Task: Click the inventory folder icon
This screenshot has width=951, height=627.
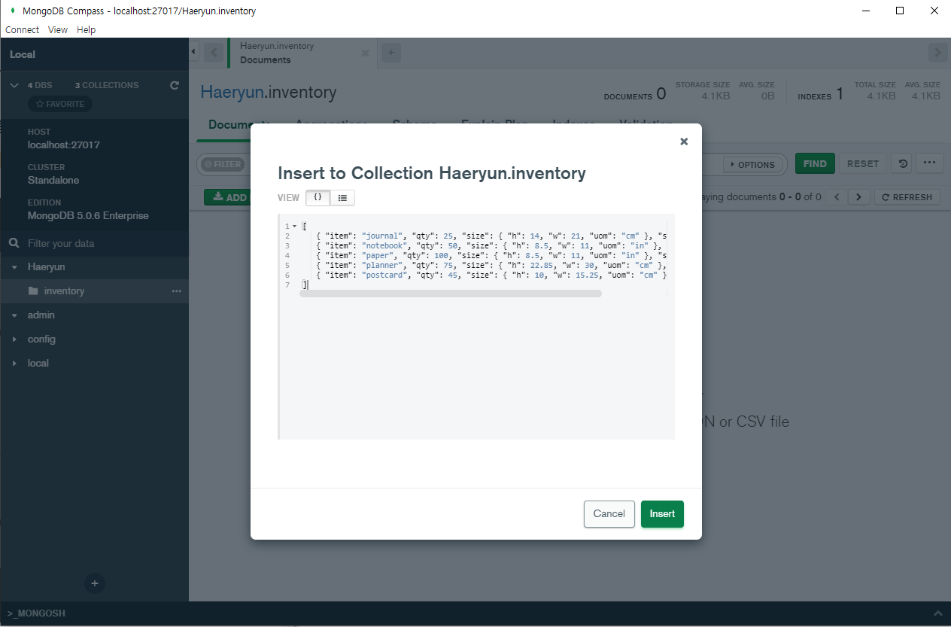Action: tap(32, 291)
